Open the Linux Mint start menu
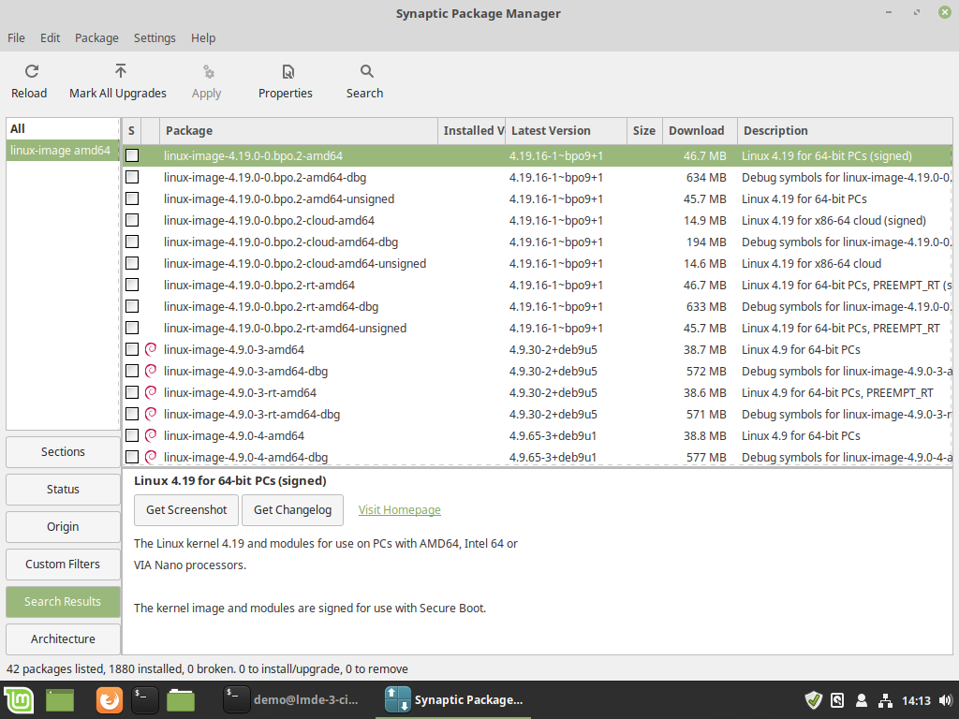Screen dimensions: 959x719 click(x=19, y=700)
